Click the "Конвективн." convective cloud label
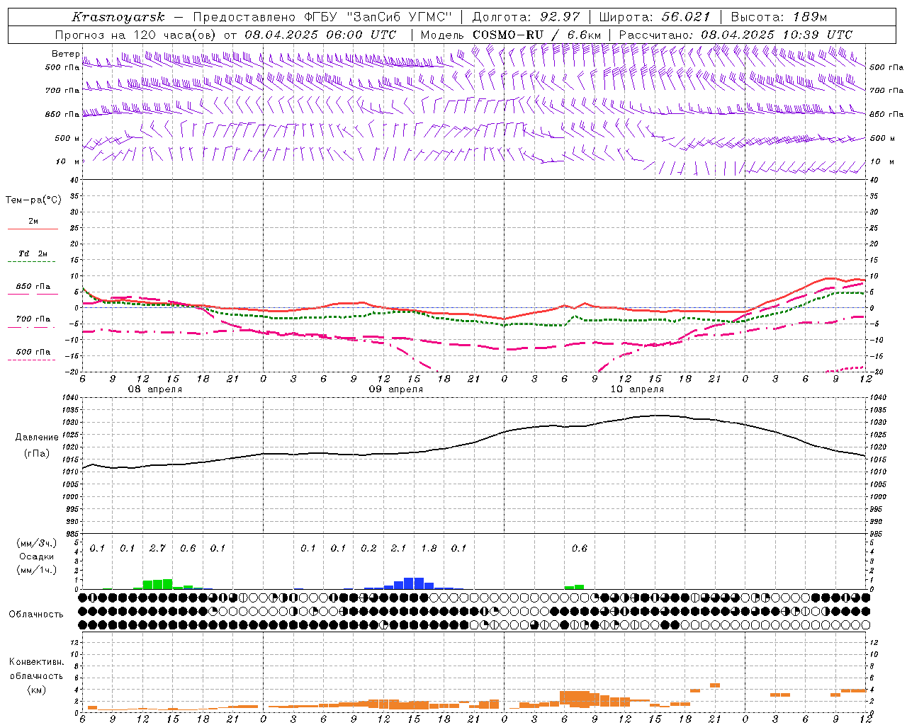The height and width of the screenshot is (725, 907). (37, 662)
